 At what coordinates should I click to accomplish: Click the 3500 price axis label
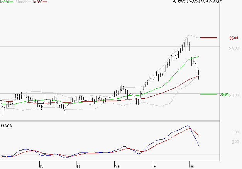[234, 48]
